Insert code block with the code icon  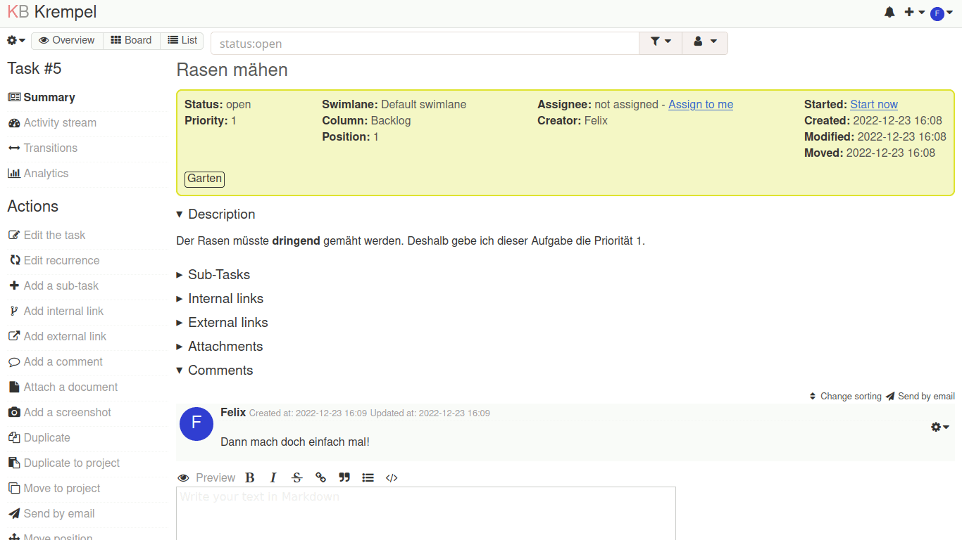pyautogui.click(x=392, y=478)
